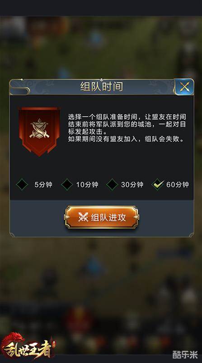Close the 组队时间 dialog with the X
202x363 pixels.
tap(184, 87)
